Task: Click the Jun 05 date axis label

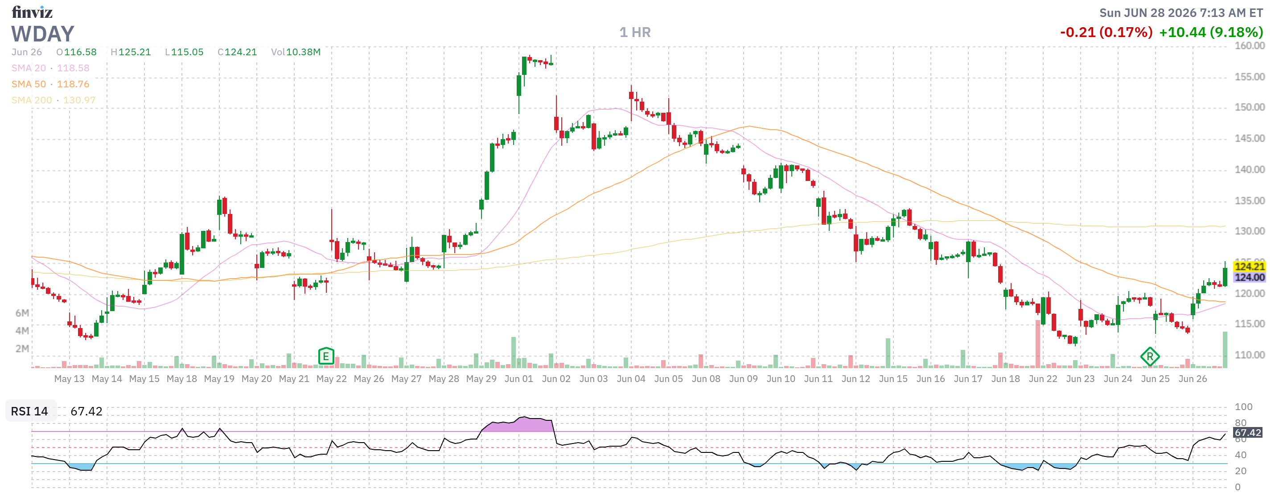Action: coord(669,379)
